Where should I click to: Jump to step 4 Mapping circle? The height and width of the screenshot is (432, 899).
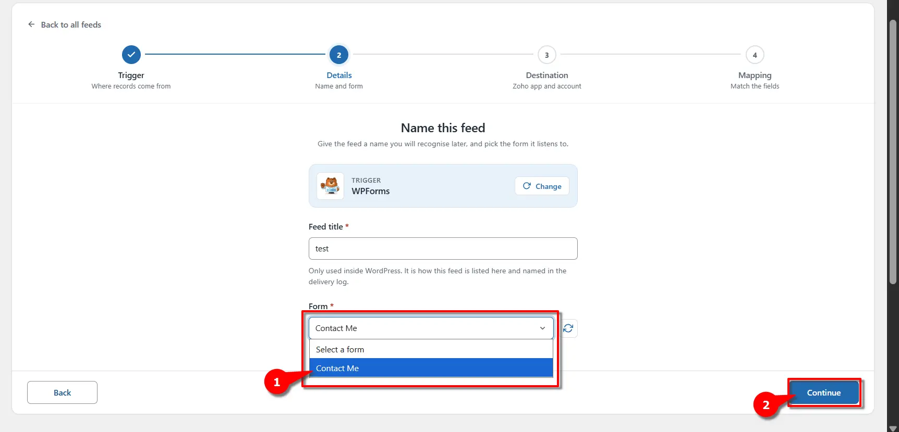[x=755, y=55]
